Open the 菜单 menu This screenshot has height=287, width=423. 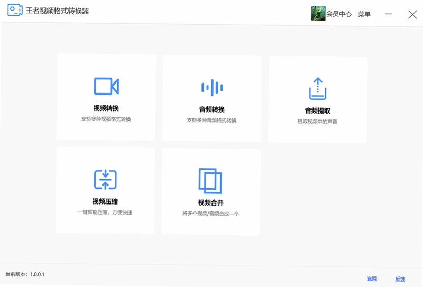(364, 14)
